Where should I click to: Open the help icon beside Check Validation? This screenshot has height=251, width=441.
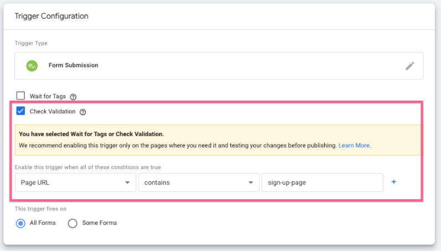pos(83,112)
